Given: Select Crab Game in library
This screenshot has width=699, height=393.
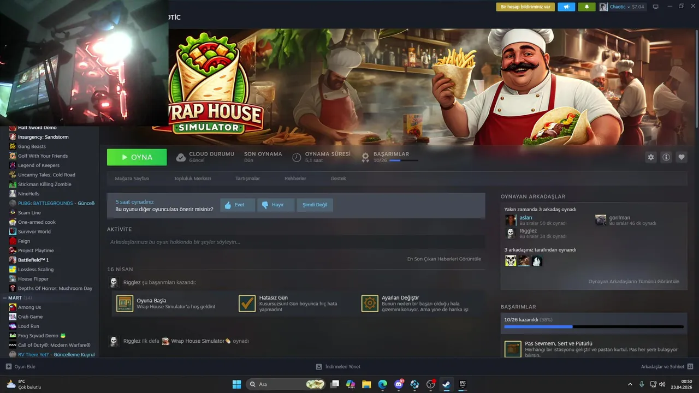Looking at the screenshot, I should (x=30, y=317).
